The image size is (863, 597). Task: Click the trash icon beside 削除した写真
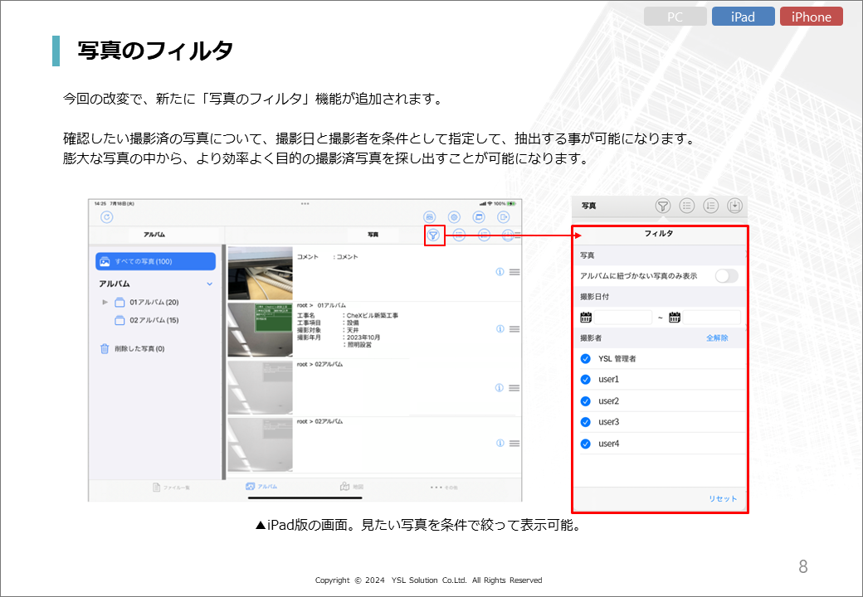pyautogui.click(x=105, y=349)
